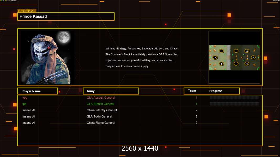Screen dimensions: 280x157
Task: Click the 'Easy access to enemy power supply' line
Action: pyautogui.click(x=127, y=66)
